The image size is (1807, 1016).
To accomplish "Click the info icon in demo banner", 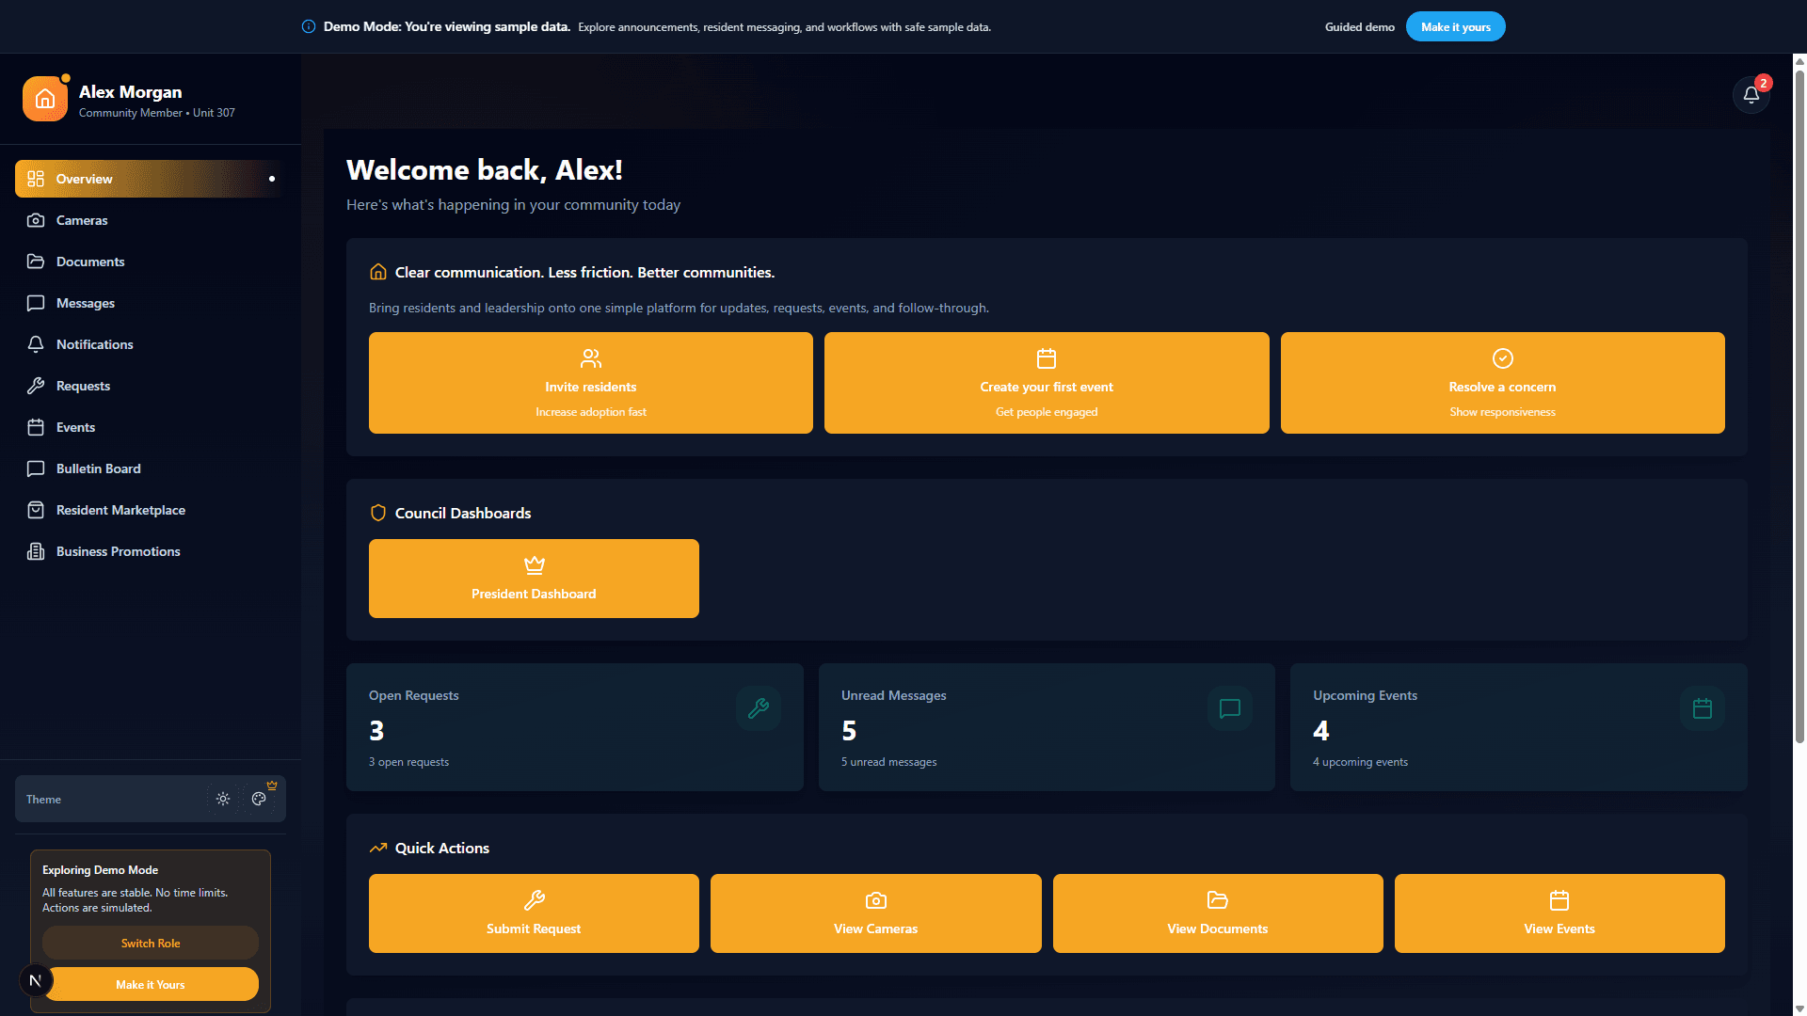I will [309, 26].
